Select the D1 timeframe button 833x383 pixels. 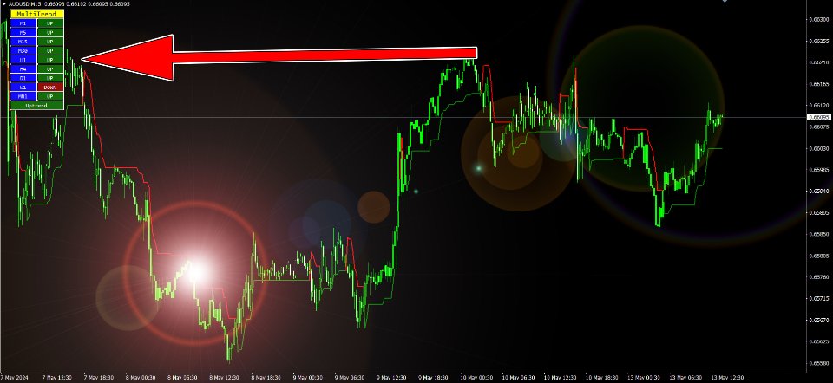(x=23, y=78)
